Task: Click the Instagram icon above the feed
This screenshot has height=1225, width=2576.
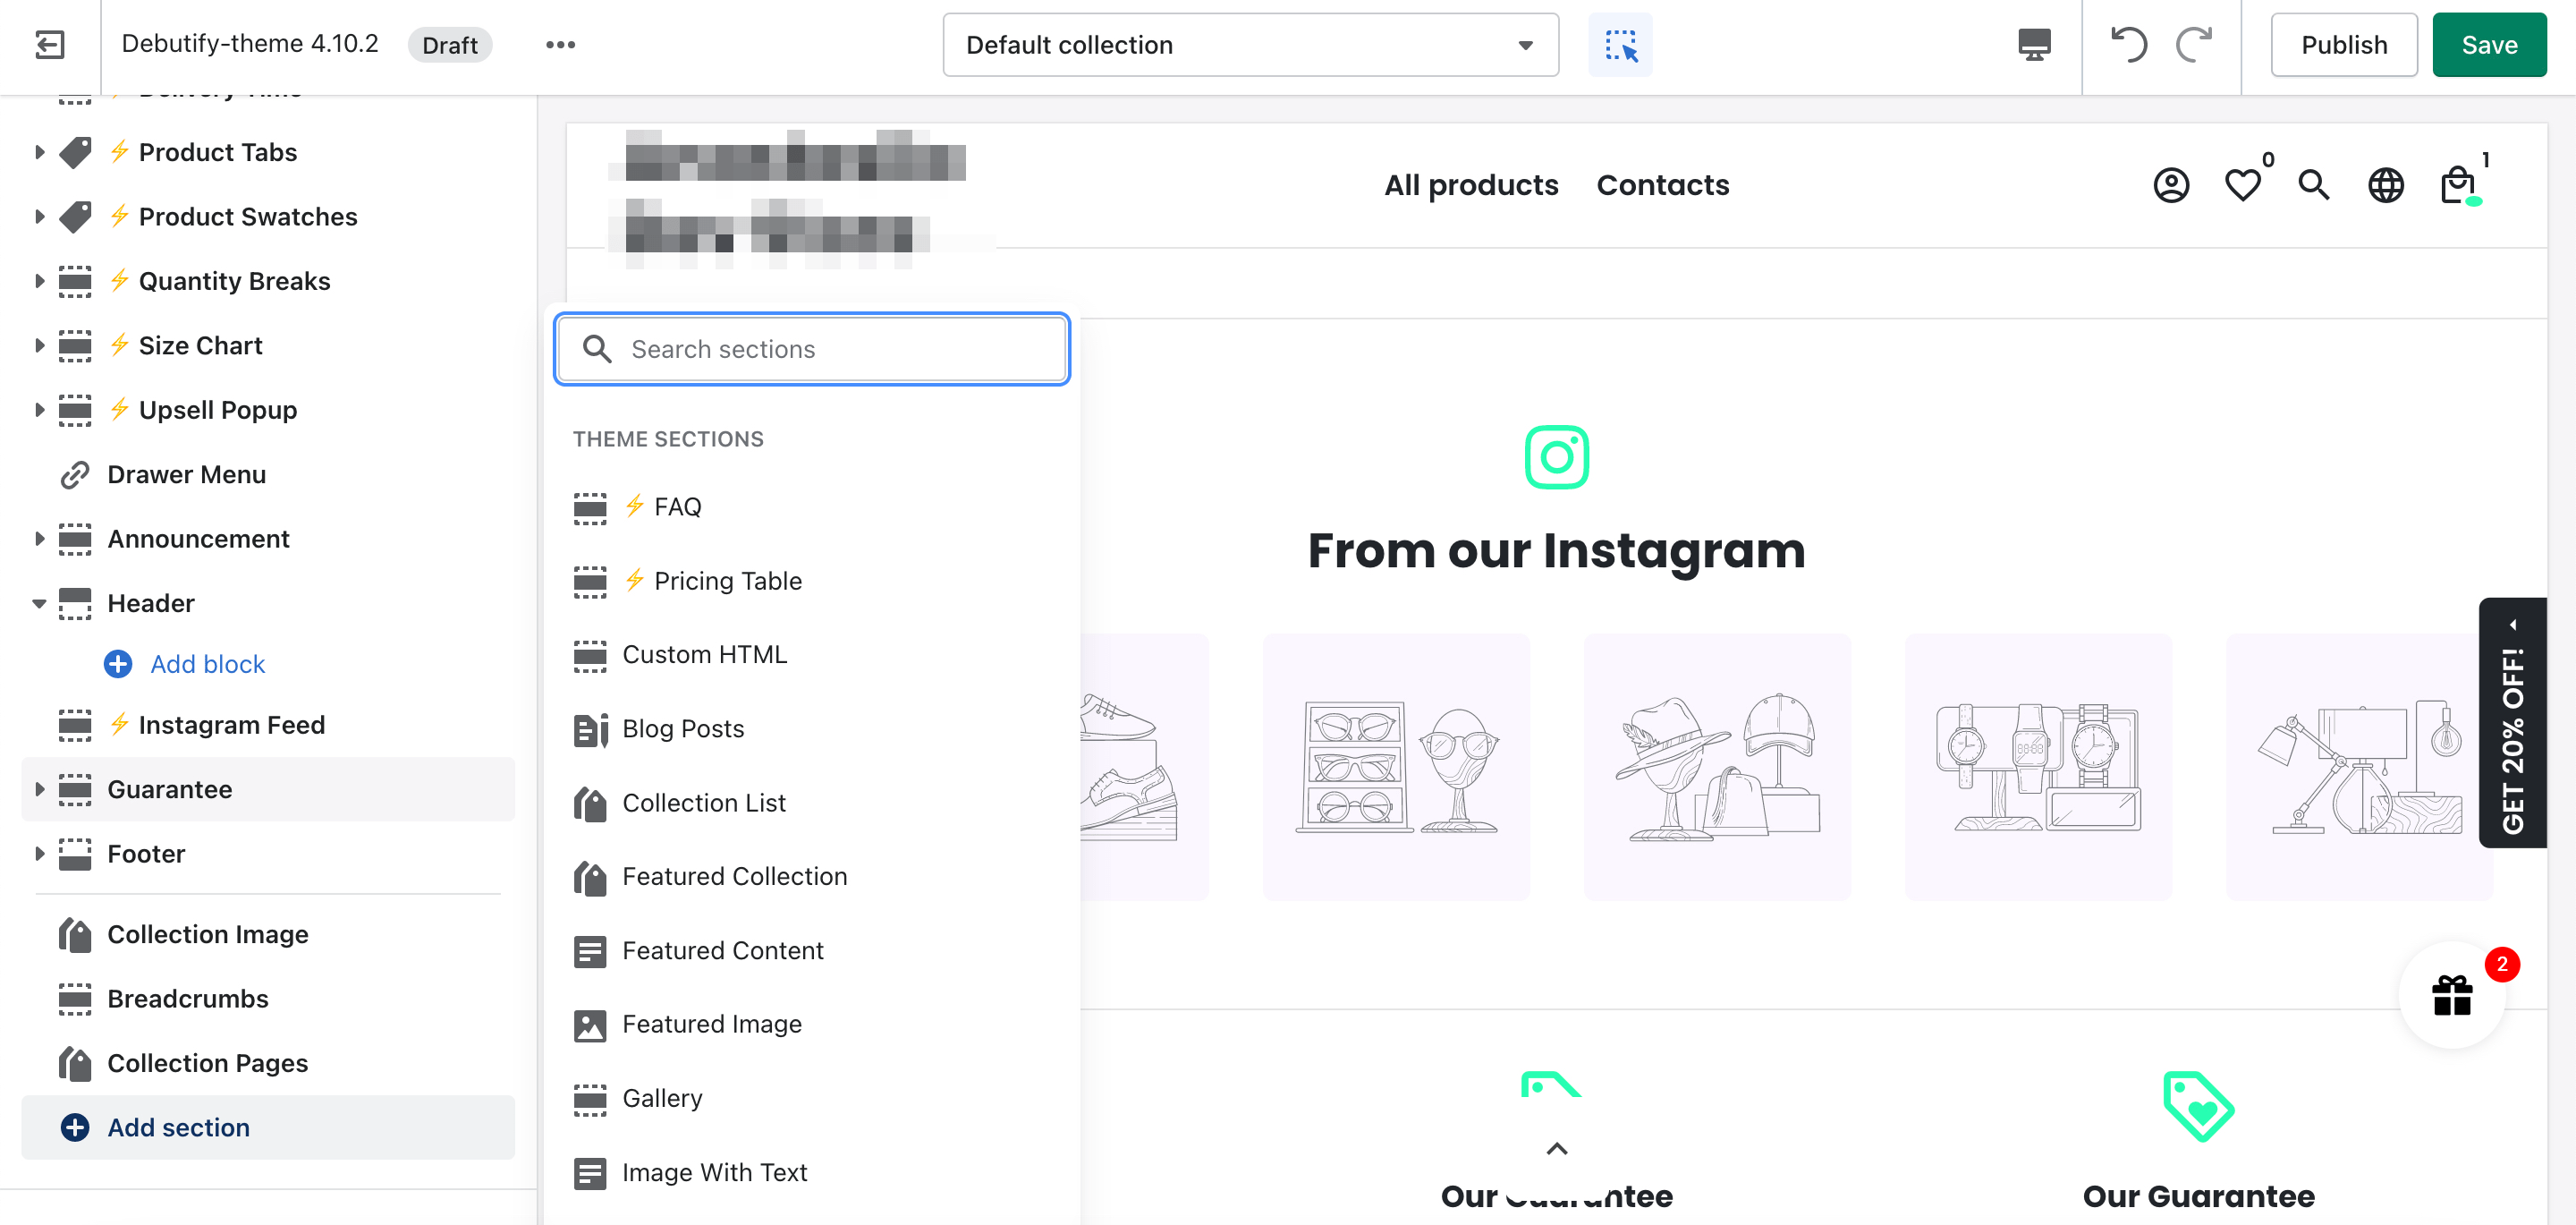Action: pyautogui.click(x=1556, y=457)
